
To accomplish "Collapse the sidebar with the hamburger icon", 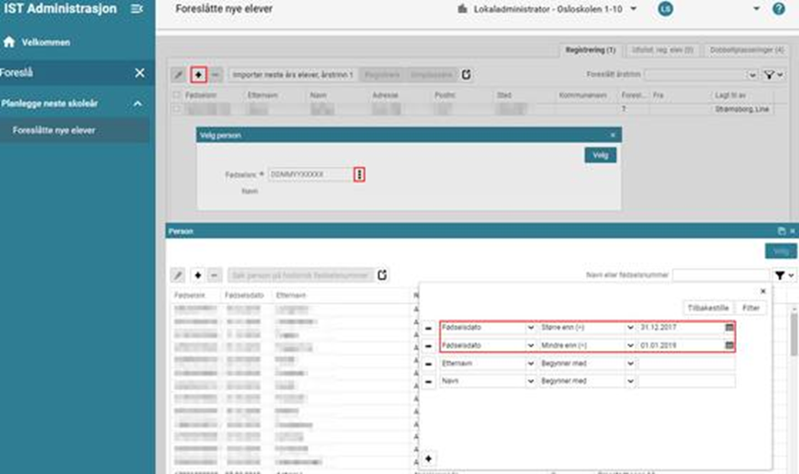I will point(137,9).
